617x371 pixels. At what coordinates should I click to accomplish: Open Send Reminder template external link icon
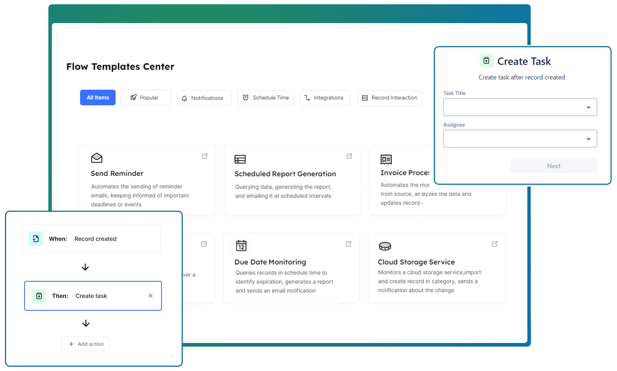pyautogui.click(x=205, y=156)
